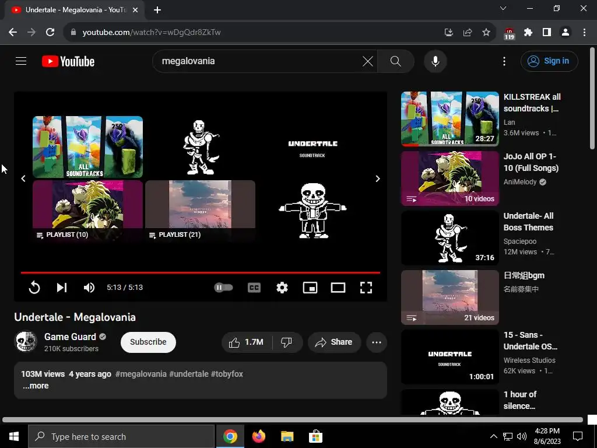Screen dimensions: 597x448
Task: Like the video (1.7M)
Action: click(x=247, y=342)
